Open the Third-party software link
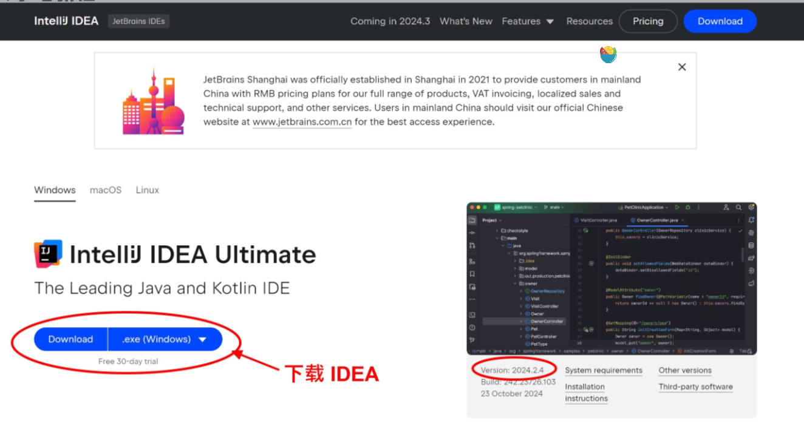 click(x=696, y=387)
